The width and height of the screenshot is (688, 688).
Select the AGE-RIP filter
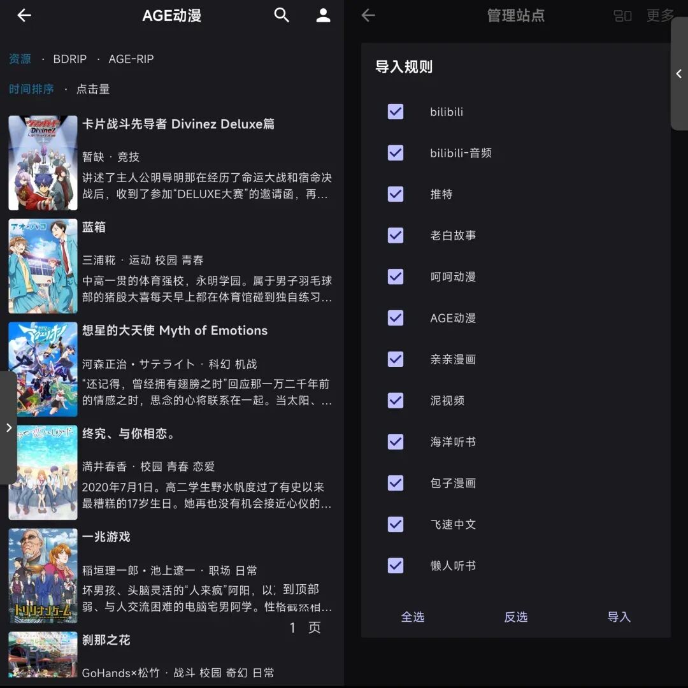pyautogui.click(x=131, y=59)
